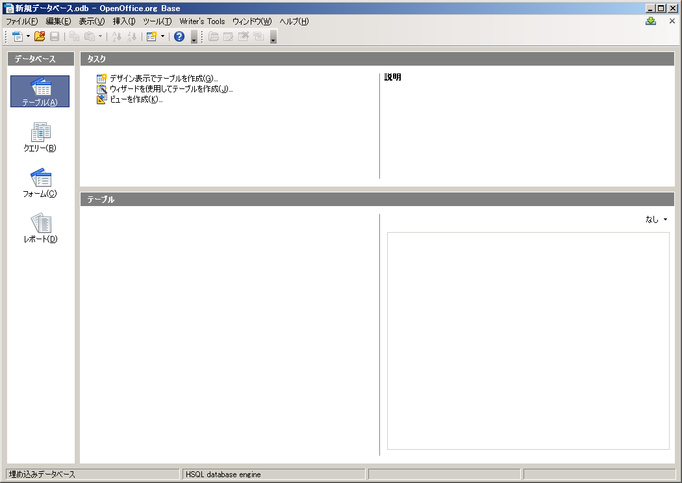The image size is (682, 483).
Task: Click the Paste clipboard icon
Action: click(89, 36)
